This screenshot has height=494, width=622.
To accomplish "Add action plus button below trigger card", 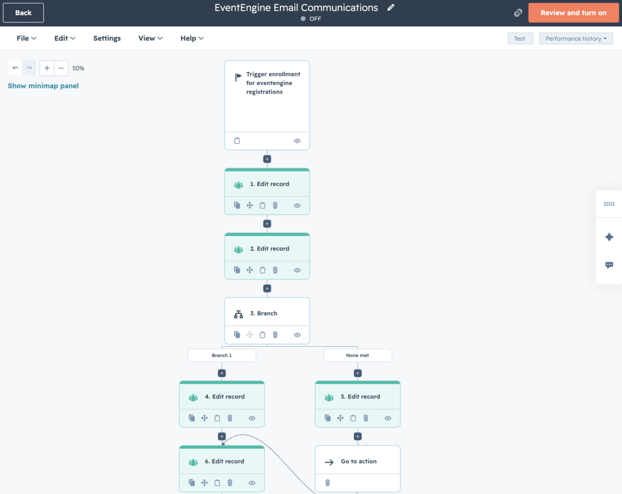I will (x=267, y=159).
